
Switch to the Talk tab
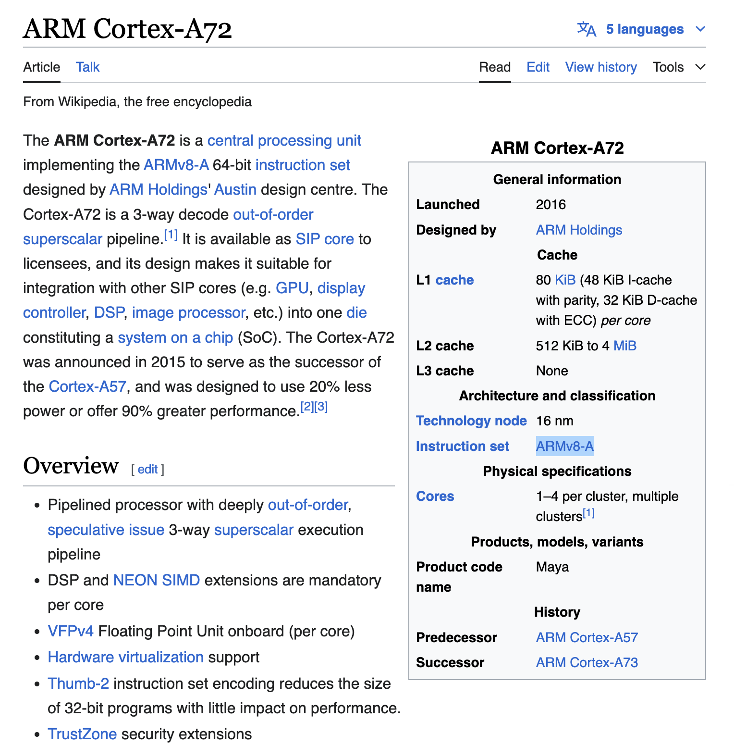(x=87, y=67)
